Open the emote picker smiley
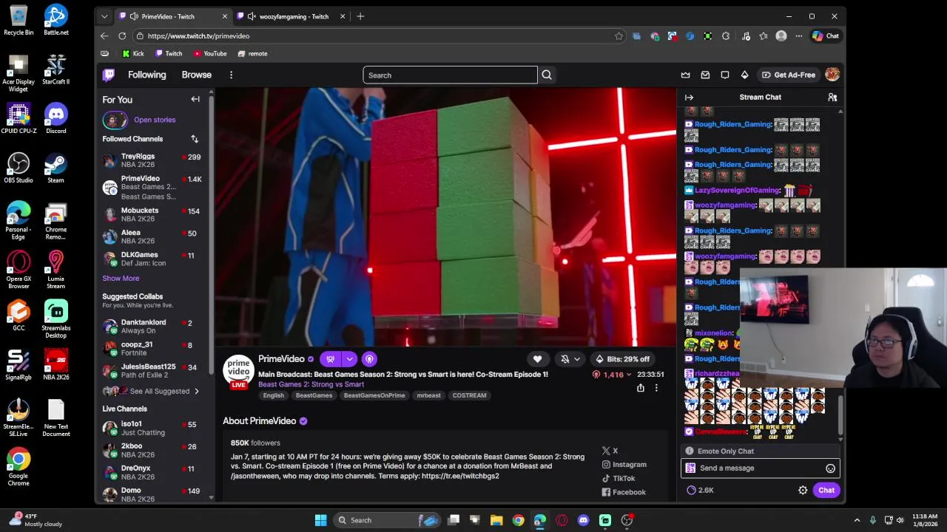947x532 pixels. pos(830,468)
